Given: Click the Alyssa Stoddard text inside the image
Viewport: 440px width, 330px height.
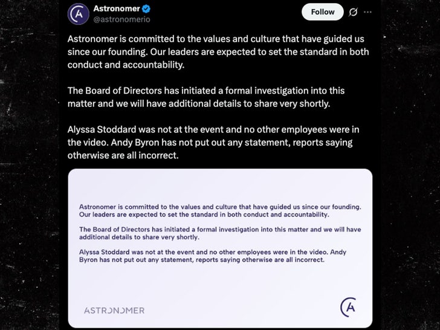Looking at the screenshot, I should pyautogui.click(x=220, y=256).
